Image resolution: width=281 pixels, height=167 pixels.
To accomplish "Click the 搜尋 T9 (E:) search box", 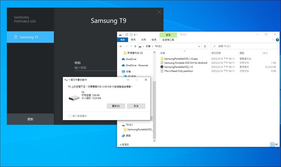I will [244, 46].
